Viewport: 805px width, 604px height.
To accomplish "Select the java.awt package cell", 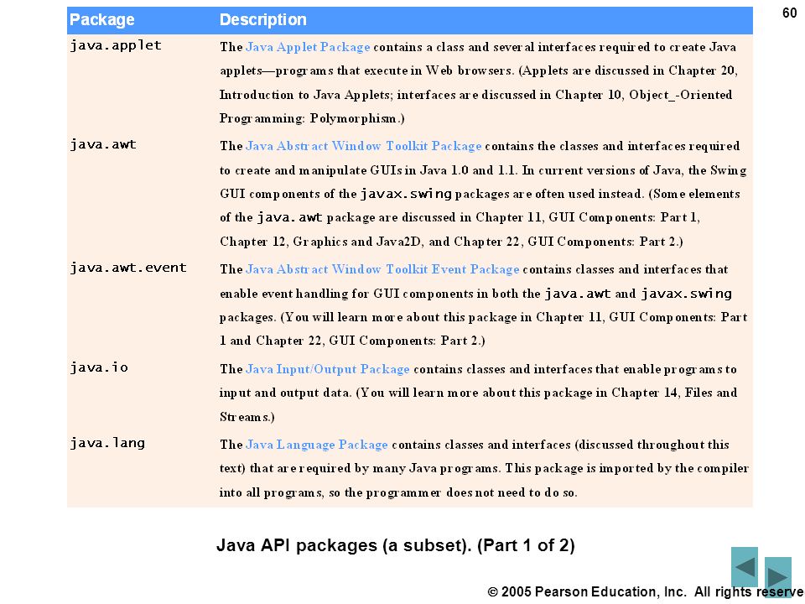I will coord(103,145).
